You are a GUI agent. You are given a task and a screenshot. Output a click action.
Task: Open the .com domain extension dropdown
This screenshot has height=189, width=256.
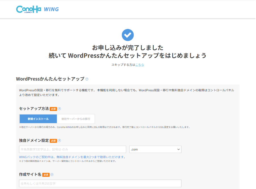(x=155, y=149)
